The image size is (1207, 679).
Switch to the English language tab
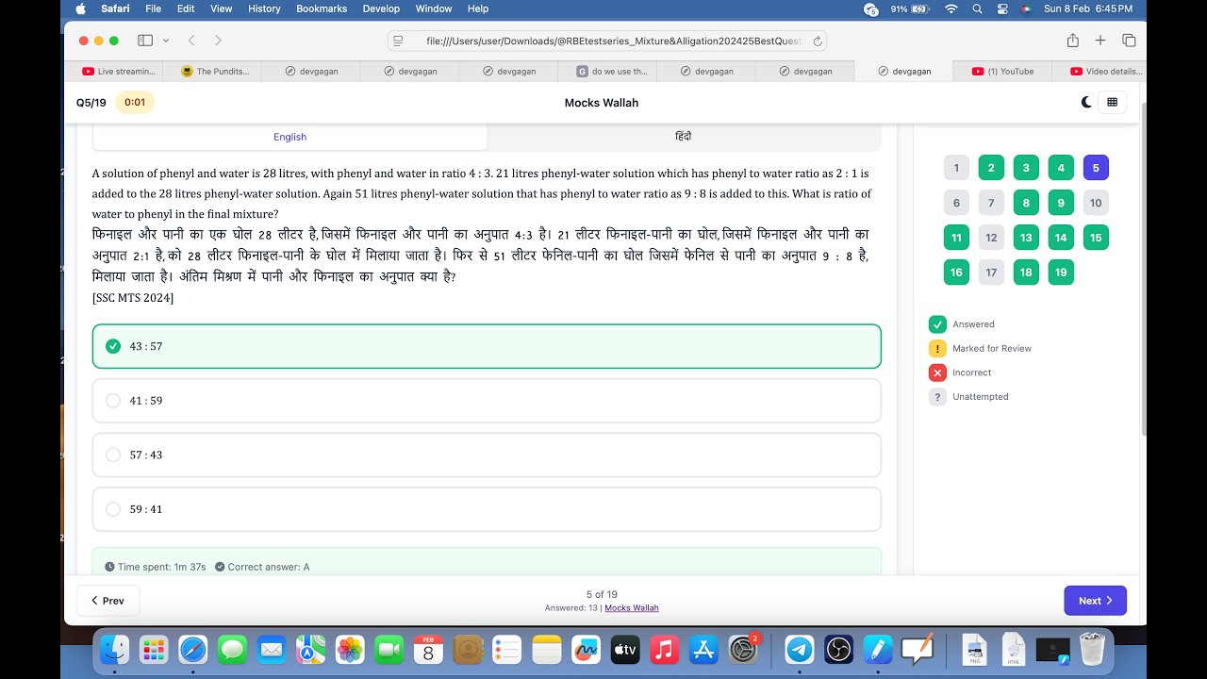290,137
